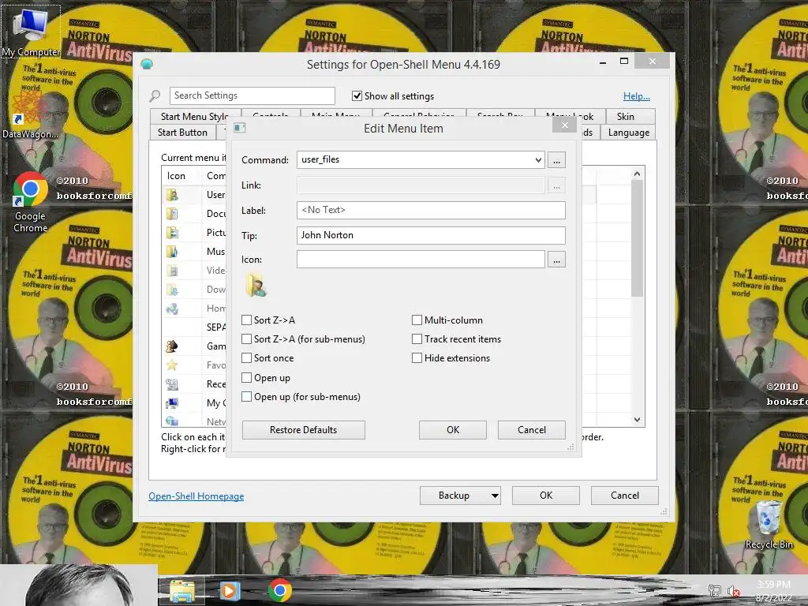
Task: Switch to the Language tab
Action: (x=628, y=133)
